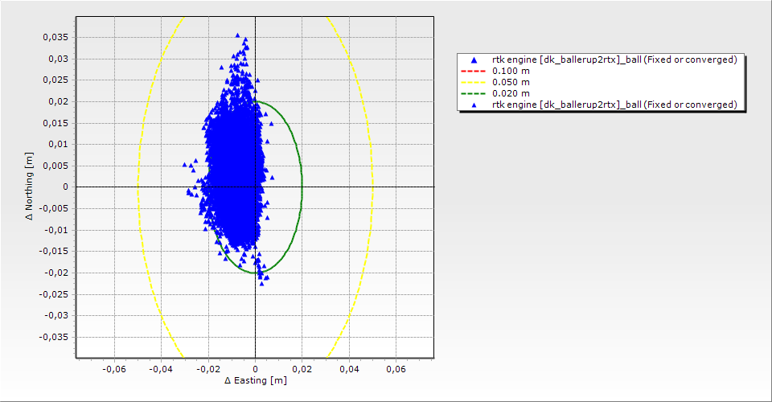Click last 'rtk engine [dk_ballerup2rtx]_ball' legend entry
772x402 pixels.
tap(614, 105)
